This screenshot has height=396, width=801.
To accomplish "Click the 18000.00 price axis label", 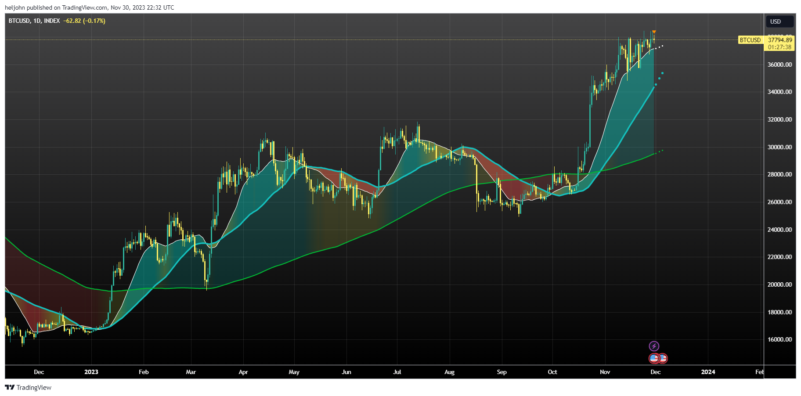I will 779,312.
